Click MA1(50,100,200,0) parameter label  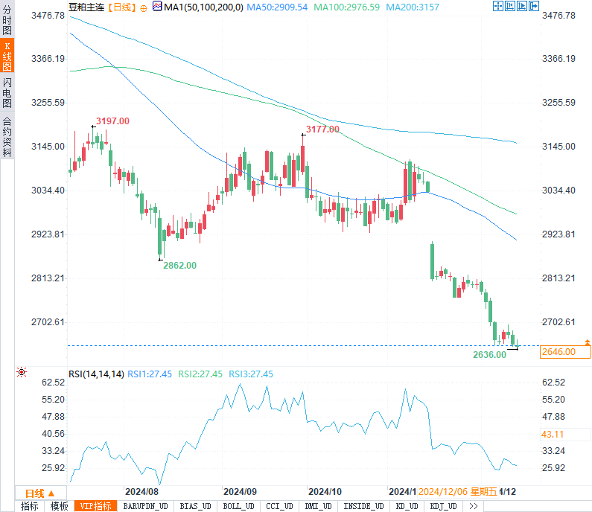click(203, 7)
